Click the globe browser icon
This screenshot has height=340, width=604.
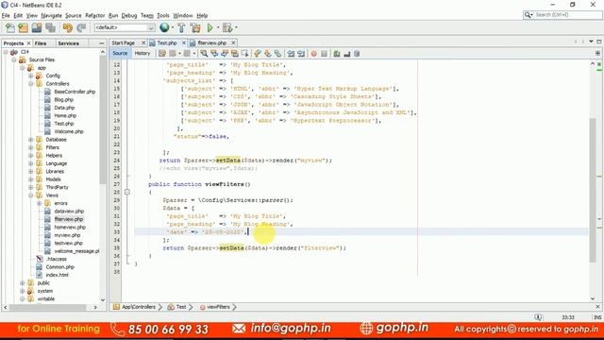(x=164, y=27)
